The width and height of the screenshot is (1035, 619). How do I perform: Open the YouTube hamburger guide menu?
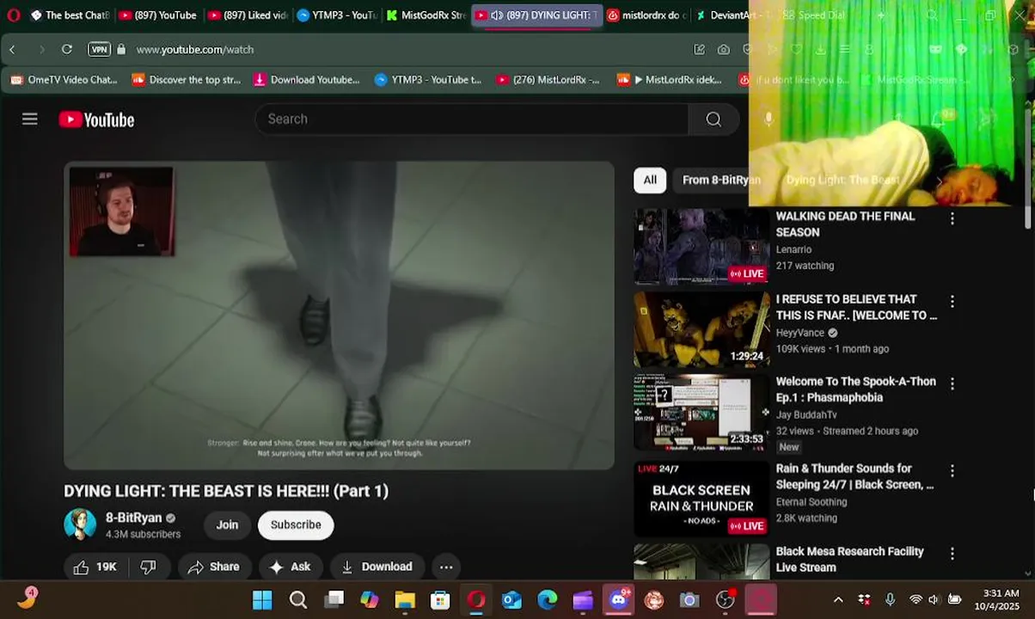point(30,120)
